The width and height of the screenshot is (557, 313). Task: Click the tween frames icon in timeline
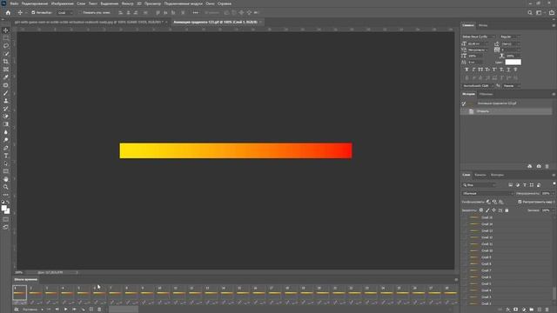coord(83,310)
